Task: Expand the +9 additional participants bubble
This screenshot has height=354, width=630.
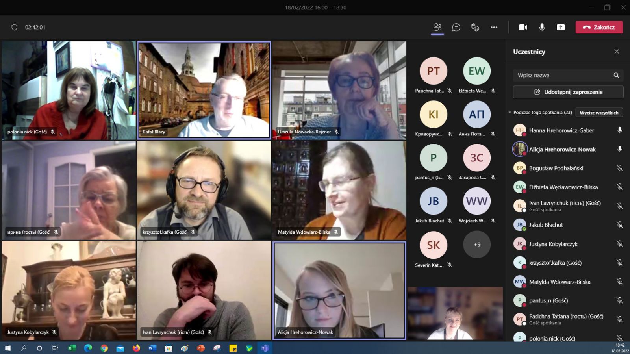Action: coord(477,245)
